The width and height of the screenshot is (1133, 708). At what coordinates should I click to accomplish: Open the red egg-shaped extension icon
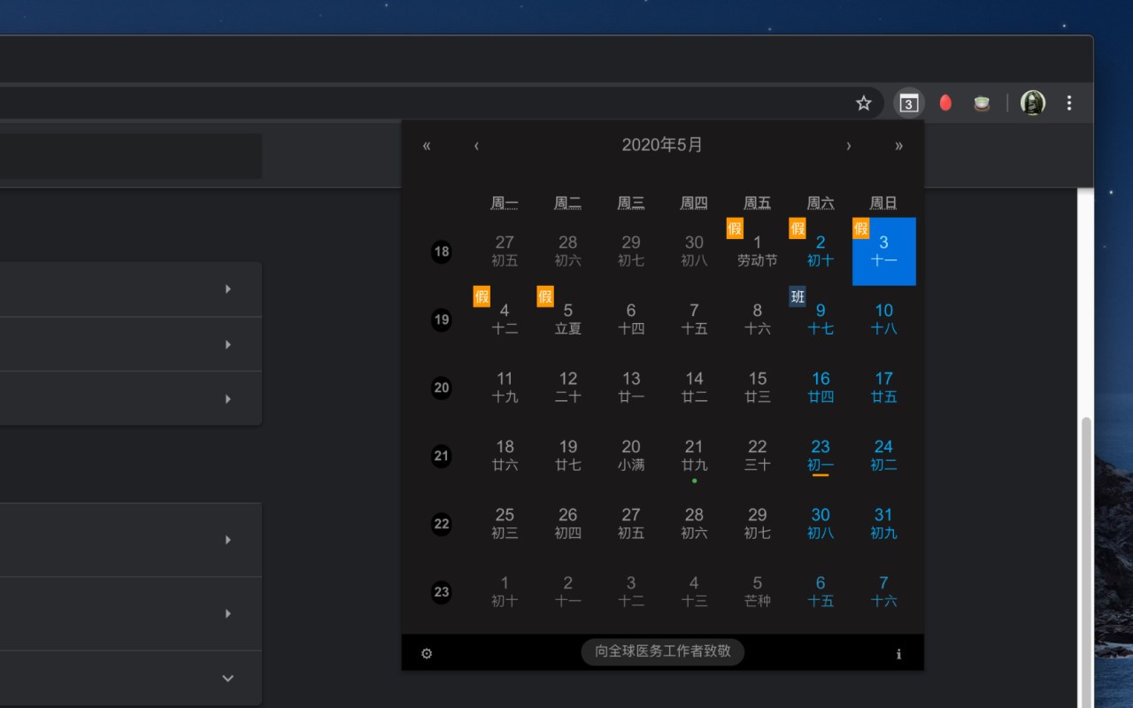coord(945,104)
